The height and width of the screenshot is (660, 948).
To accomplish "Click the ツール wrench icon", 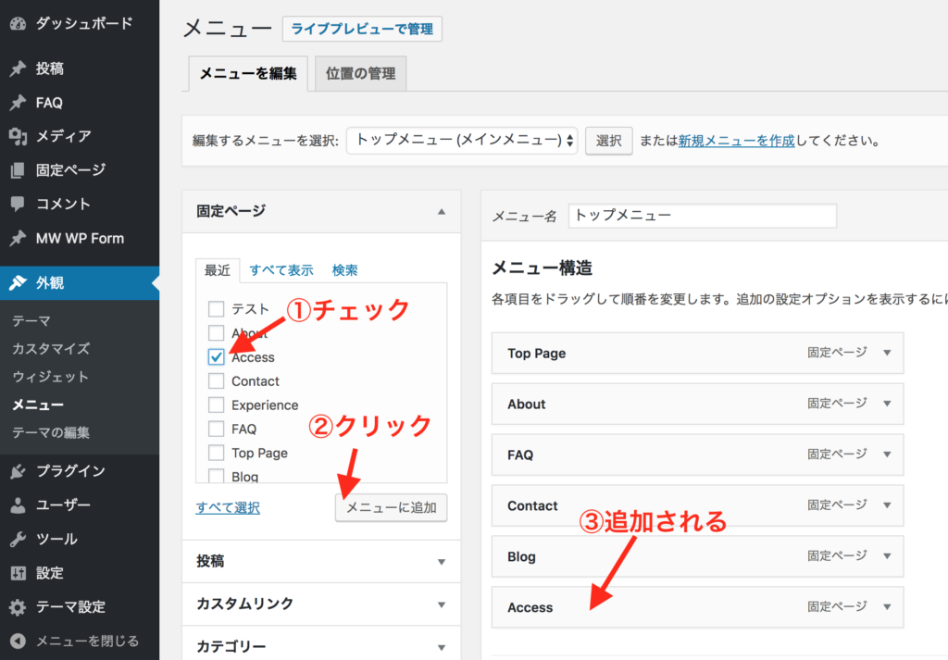I will [18, 540].
